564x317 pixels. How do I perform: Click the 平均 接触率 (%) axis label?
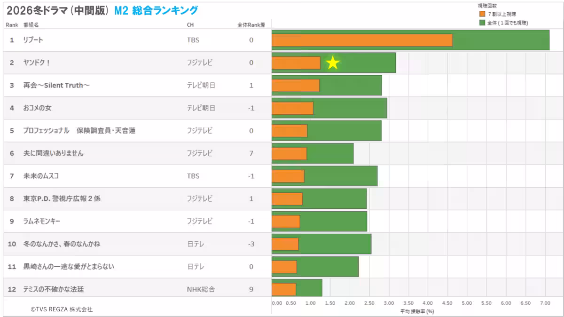tap(416, 311)
